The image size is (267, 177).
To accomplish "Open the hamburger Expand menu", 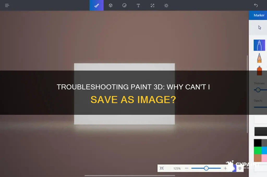I will pos(7,5).
